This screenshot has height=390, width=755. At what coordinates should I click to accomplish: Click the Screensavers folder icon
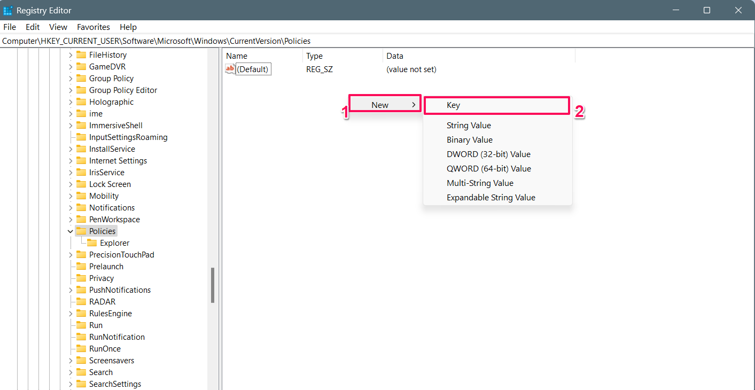tap(81, 360)
